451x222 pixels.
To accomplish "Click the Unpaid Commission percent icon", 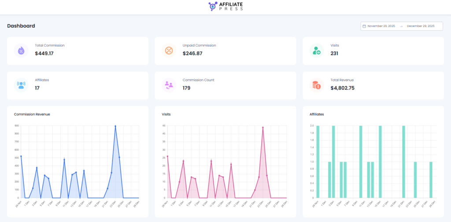I will [x=169, y=51].
